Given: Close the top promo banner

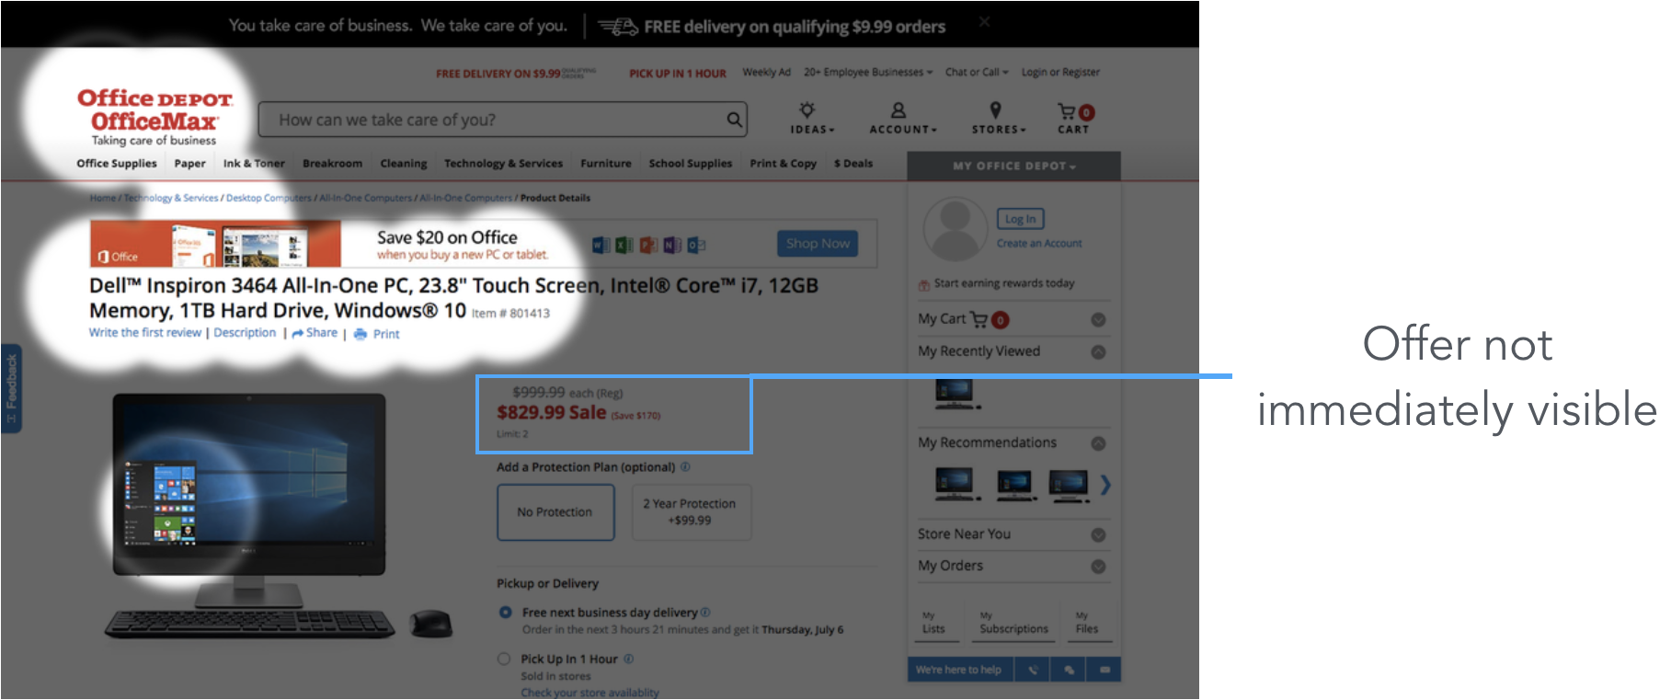Looking at the screenshot, I should pyautogui.click(x=984, y=20).
